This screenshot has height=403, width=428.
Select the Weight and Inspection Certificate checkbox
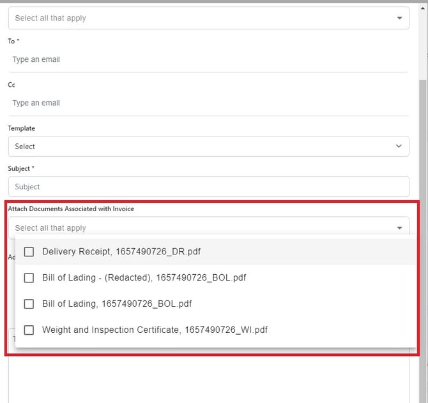coord(29,330)
